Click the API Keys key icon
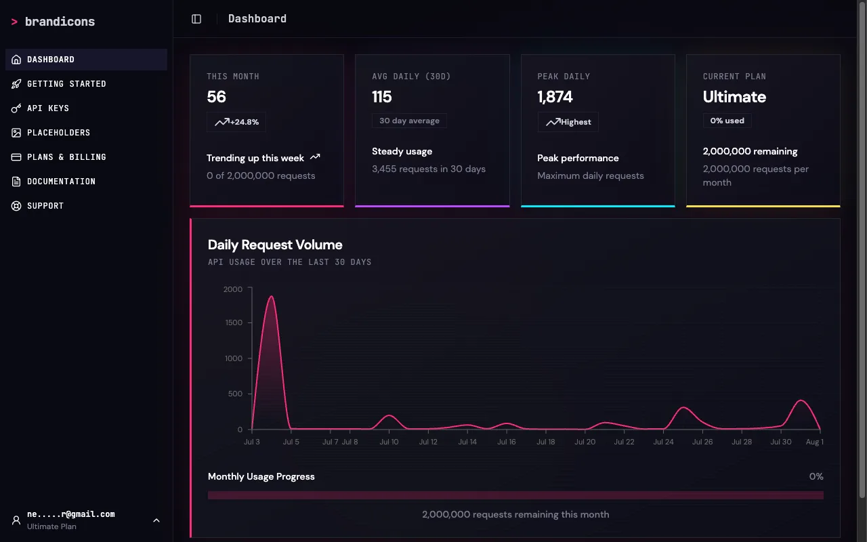This screenshot has height=542, width=867. (16, 108)
